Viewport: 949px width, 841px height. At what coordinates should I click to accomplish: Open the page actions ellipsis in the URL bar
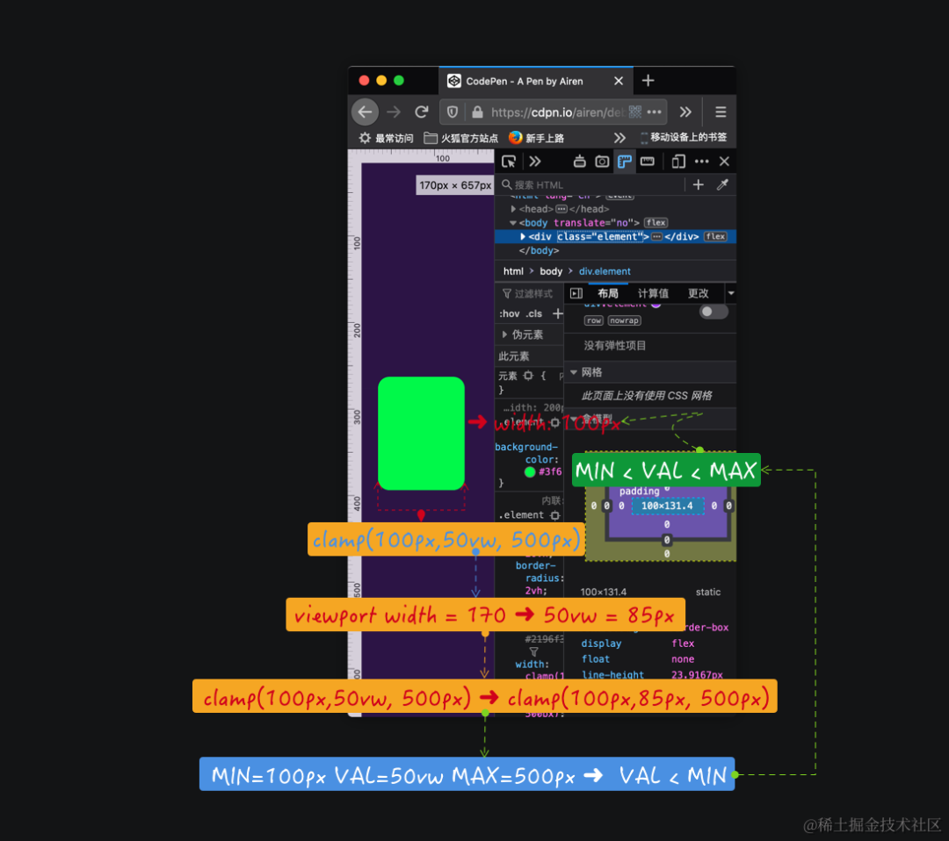tap(655, 111)
